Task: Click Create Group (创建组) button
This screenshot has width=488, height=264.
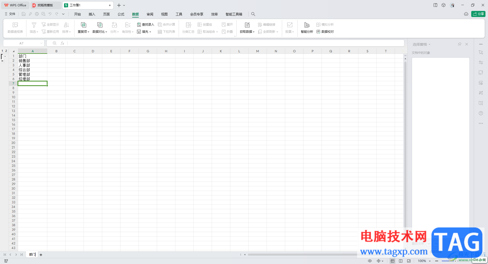Action: click(205, 25)
